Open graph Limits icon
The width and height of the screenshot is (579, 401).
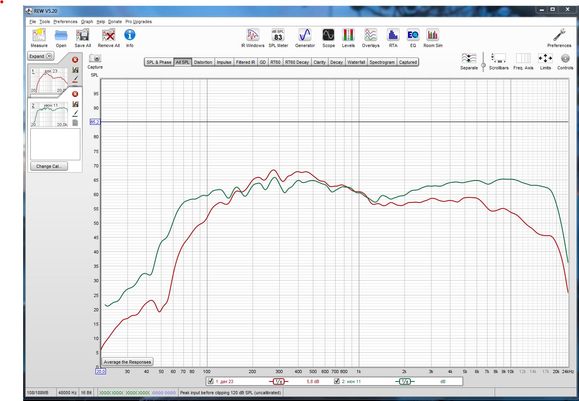coord(545,59)
